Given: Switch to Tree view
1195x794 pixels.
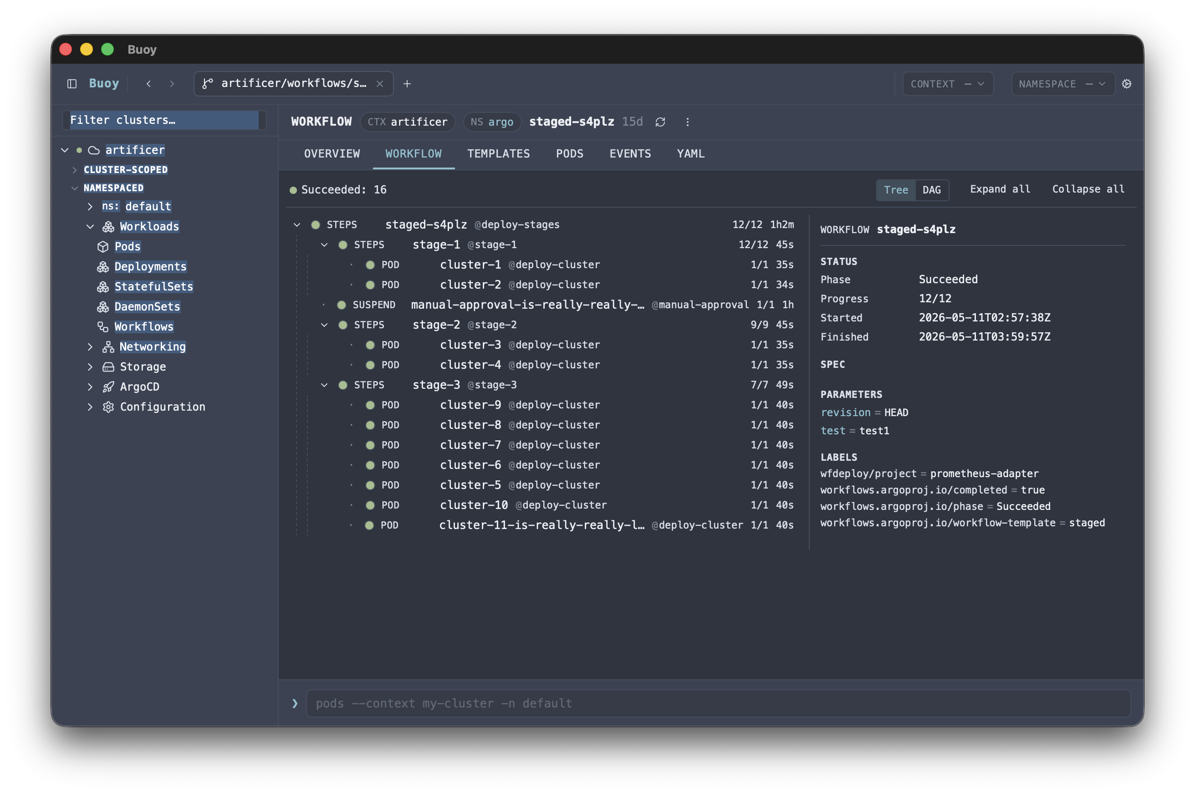Looking at the screenshot, I should tap(896, 190).
